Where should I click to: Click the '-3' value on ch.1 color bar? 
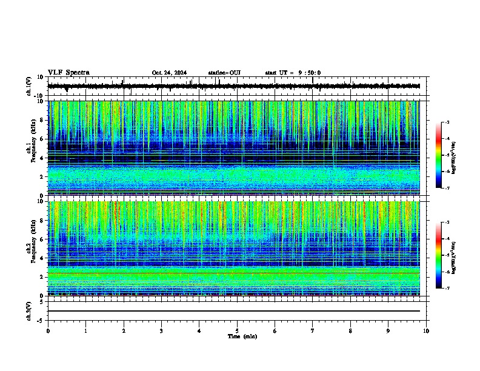pos(447,122)
